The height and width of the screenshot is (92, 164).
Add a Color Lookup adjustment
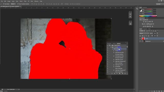[153, 24]
